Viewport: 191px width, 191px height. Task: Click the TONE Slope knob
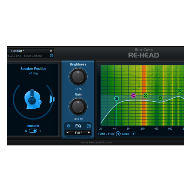click(x=133, y=134)
